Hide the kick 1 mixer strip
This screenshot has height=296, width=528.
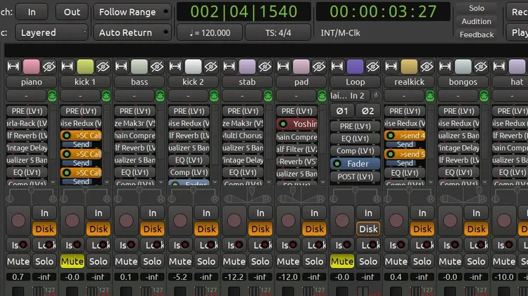pyautogui.click(x=103, y=67)
